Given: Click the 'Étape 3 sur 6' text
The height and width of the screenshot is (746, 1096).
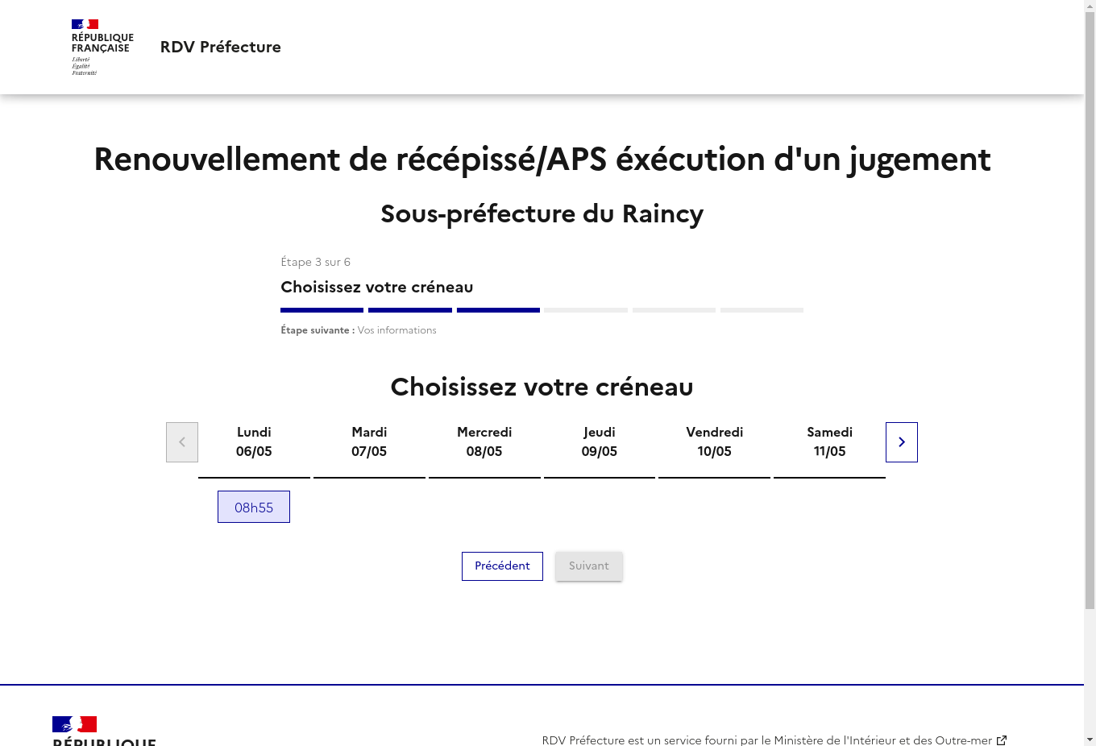Looking at the screenshot, I should (x=315, y=262).
